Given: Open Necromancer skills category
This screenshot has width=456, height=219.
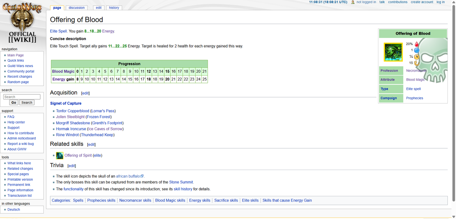Looking at the screenshot, I should (x=135, y=201).
